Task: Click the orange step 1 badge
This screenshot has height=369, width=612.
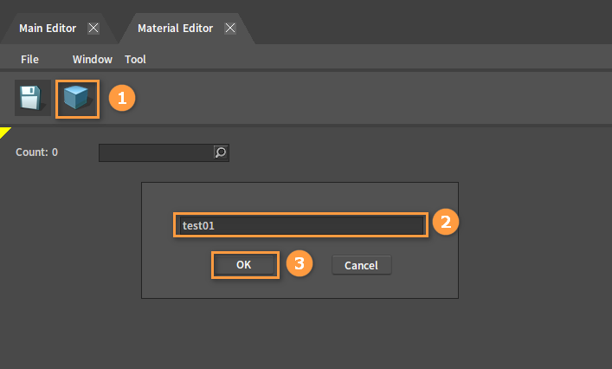Action: coord(122,98)
